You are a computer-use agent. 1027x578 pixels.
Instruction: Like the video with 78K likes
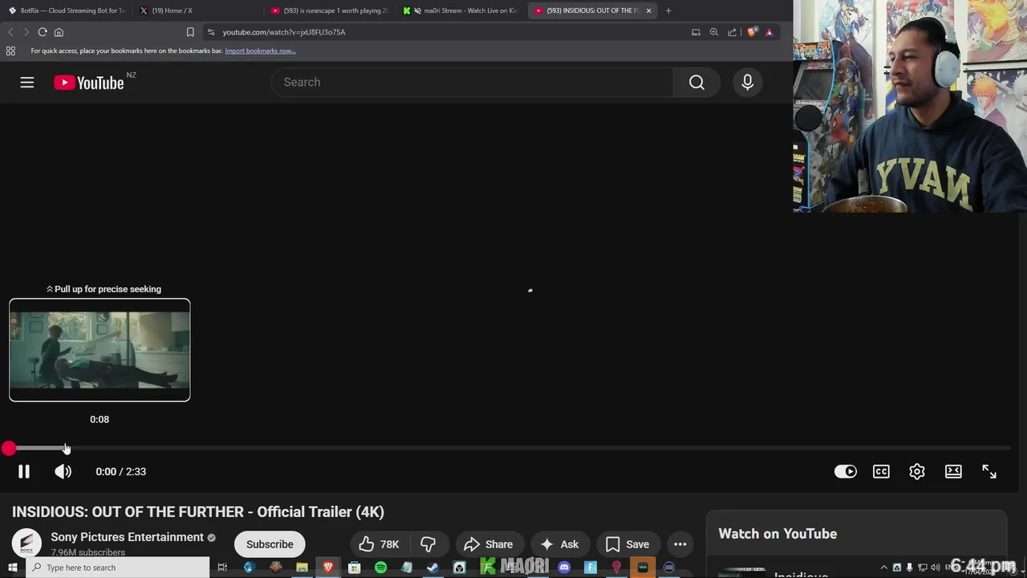click(x=379, y=544)
